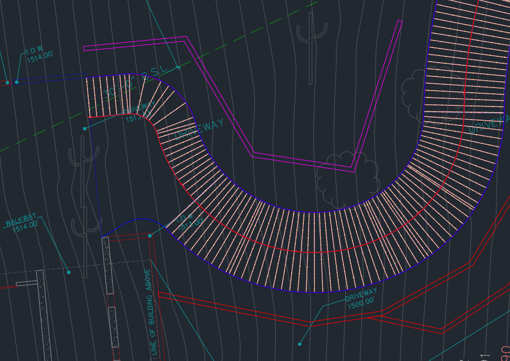This screenshot has height=361, width=510.
Task: Select the saguaro cactus symbol at top center
Action: 311,48
